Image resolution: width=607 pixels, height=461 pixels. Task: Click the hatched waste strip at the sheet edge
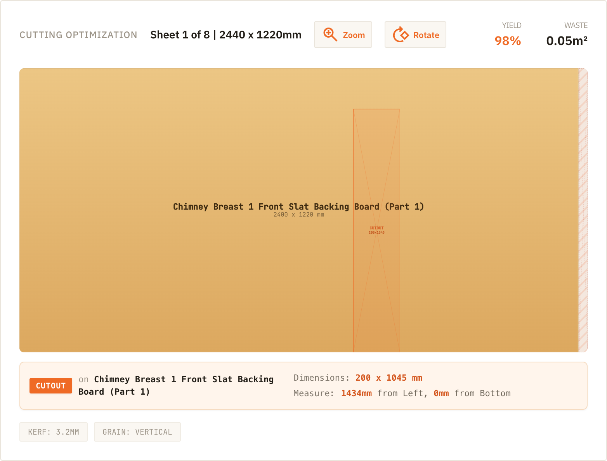point(583,210)
